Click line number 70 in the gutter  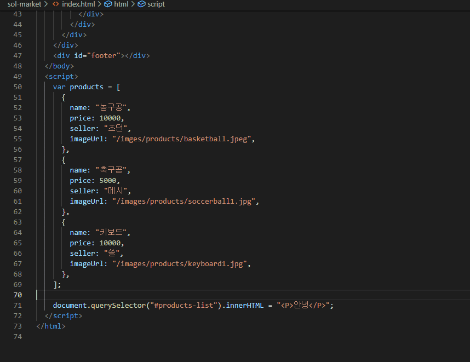pyautogui.click(x=18, y=295)
